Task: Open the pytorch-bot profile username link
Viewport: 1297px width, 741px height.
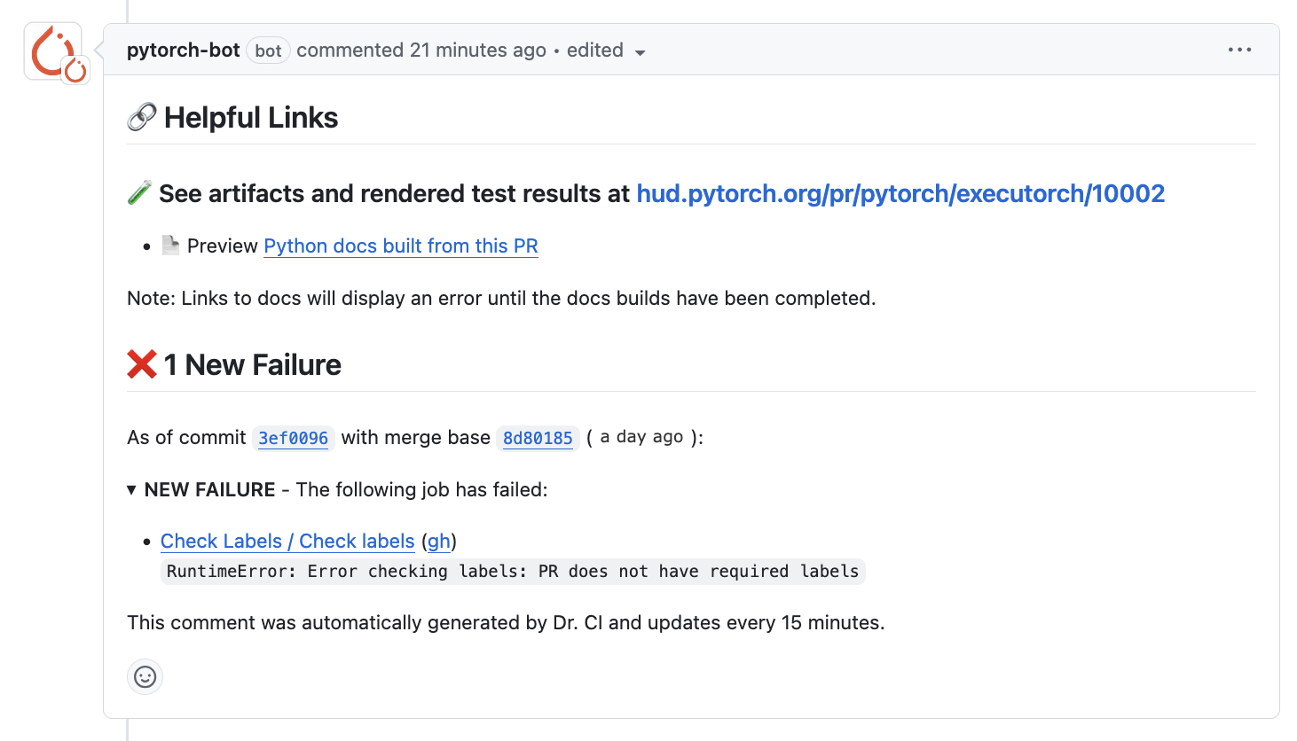Action: coord(184,51)
